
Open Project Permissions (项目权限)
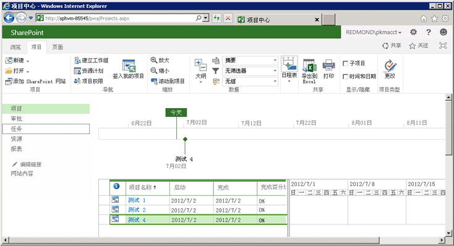[x=88, y=82]
